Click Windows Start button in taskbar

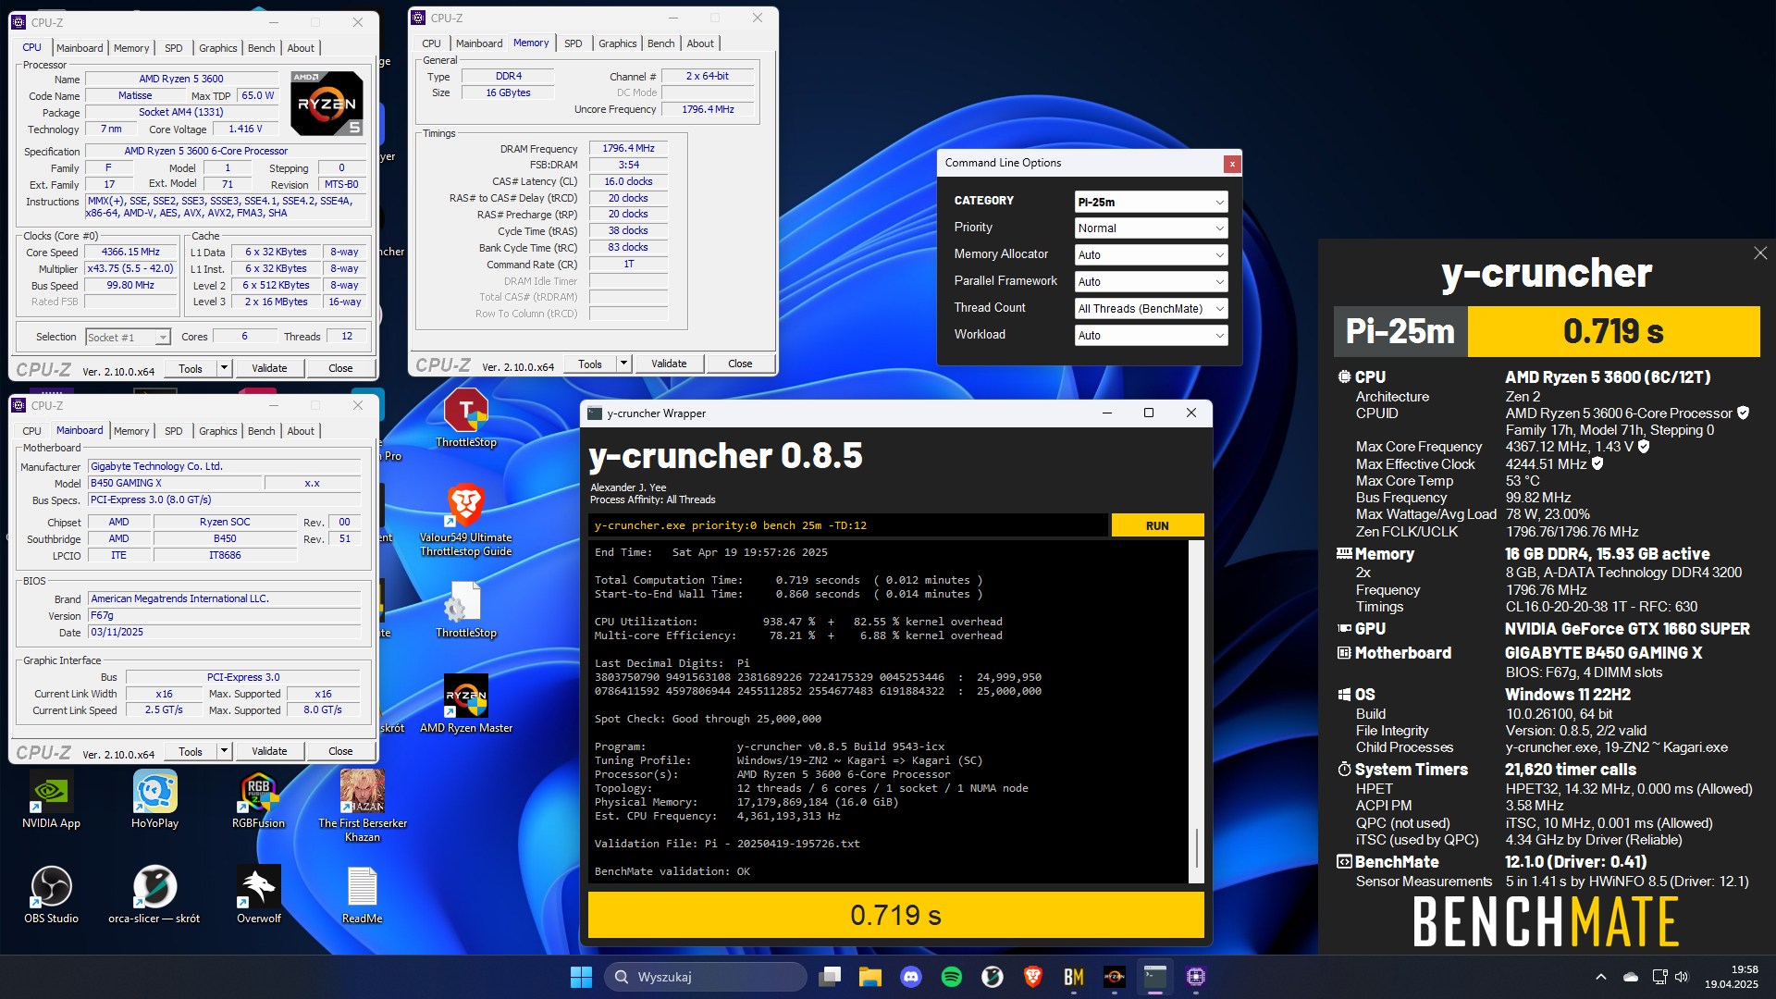(581, 977)
